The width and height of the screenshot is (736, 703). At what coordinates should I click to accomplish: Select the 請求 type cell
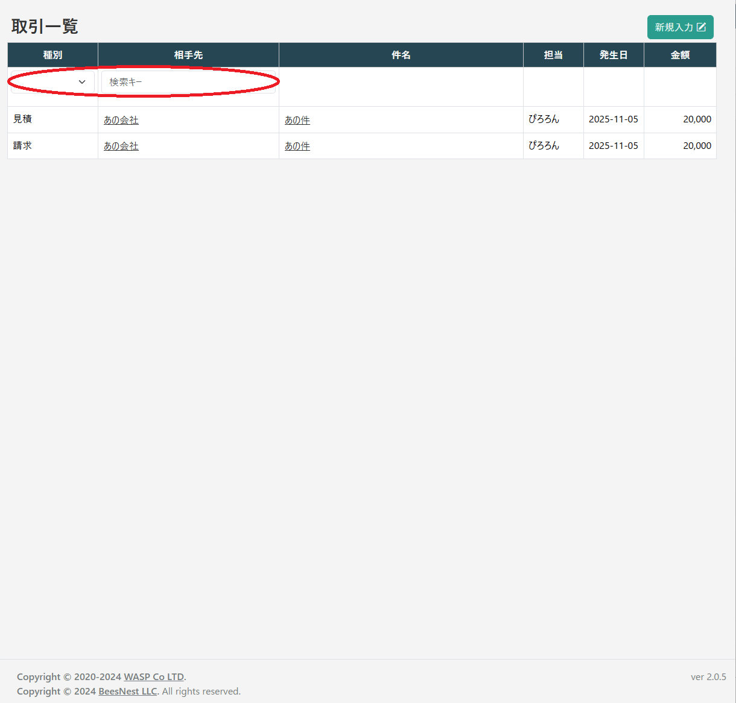(23, 146)
